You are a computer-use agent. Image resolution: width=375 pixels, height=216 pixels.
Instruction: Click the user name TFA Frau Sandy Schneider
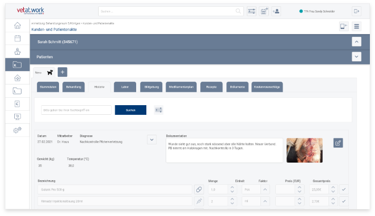(319, 11)
